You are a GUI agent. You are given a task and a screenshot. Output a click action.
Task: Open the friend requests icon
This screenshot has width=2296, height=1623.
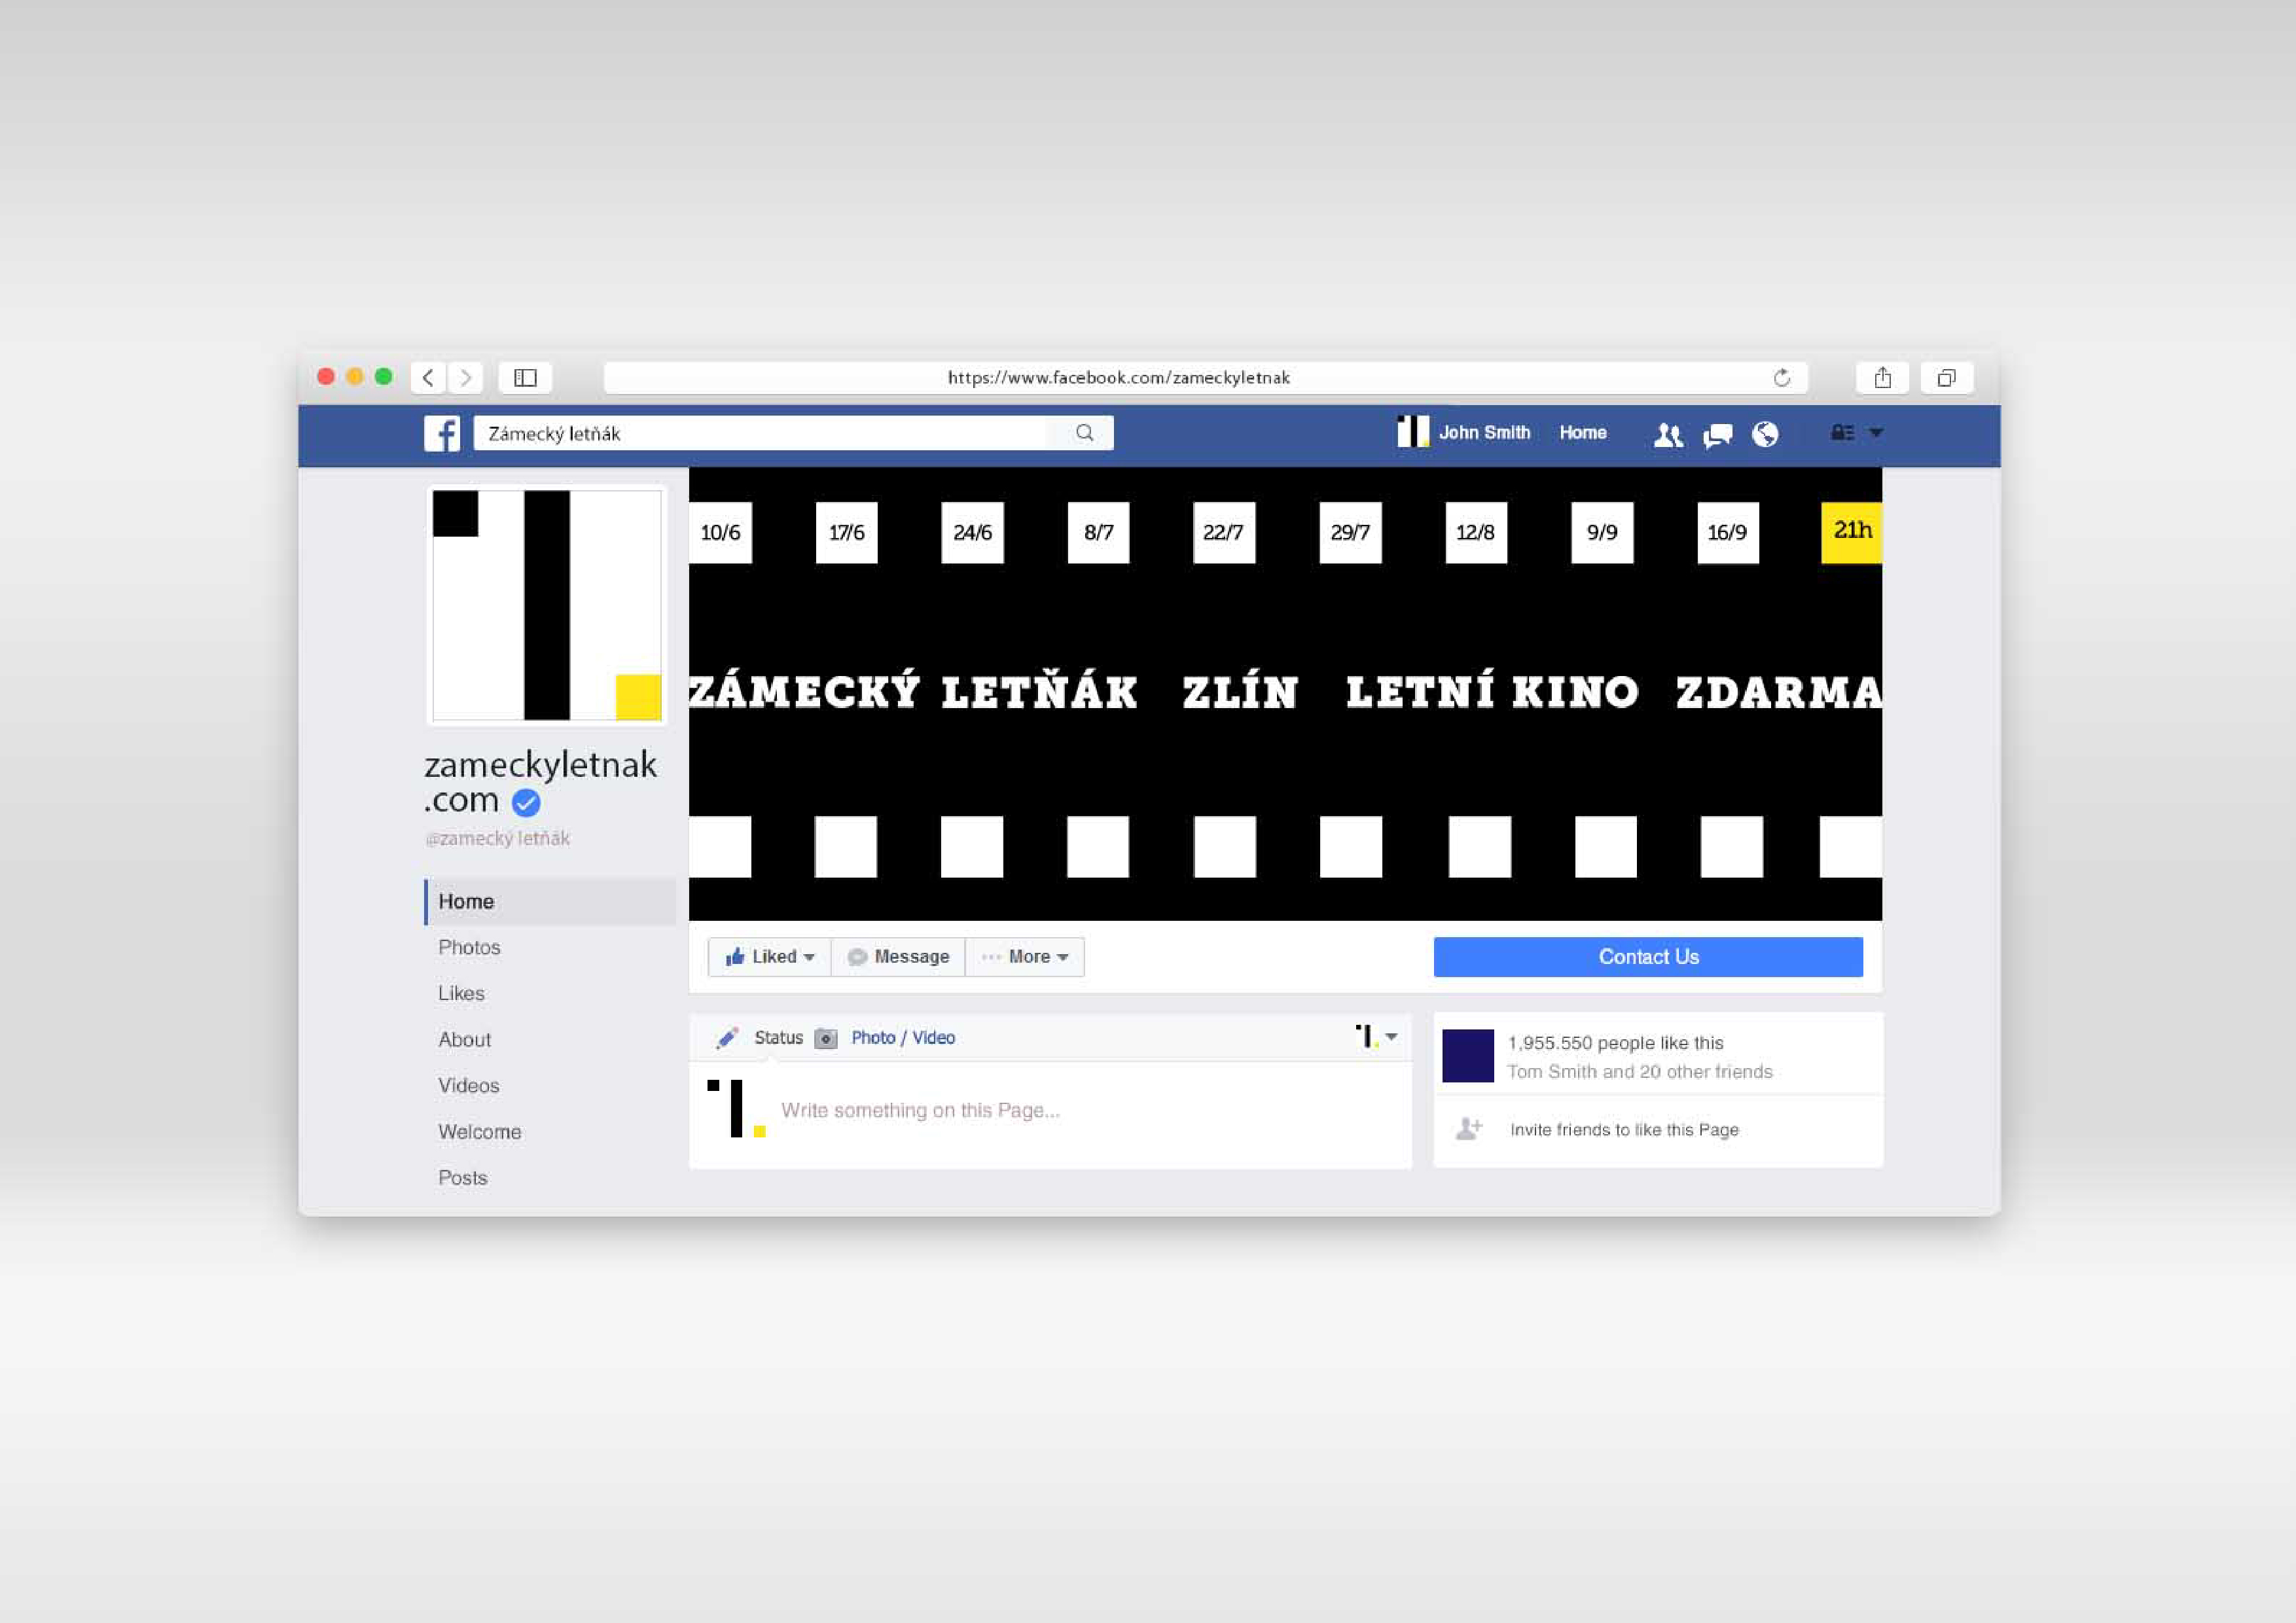[x=1667, y=435]
